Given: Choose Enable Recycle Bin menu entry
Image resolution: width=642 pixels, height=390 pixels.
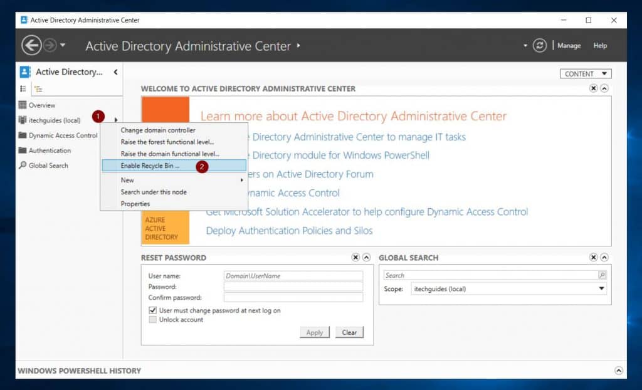Looking at the screenshot, I should (174, 166).
